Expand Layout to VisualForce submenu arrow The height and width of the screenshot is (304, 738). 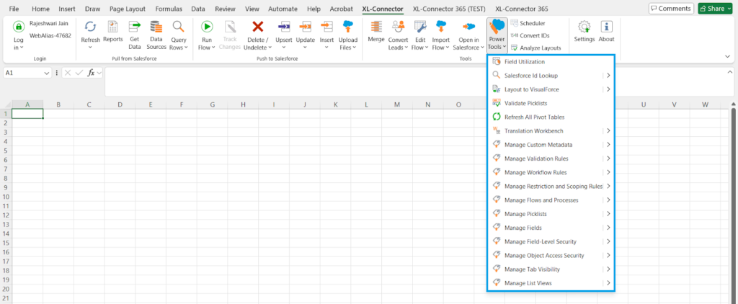click(x=608, y=89)
